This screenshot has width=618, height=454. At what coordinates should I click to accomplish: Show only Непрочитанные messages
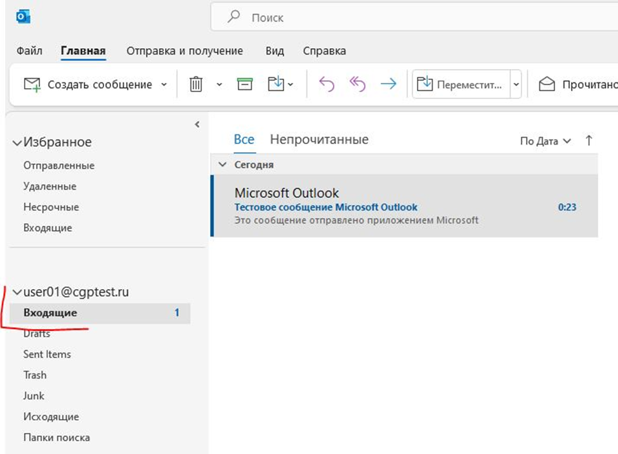319,139
